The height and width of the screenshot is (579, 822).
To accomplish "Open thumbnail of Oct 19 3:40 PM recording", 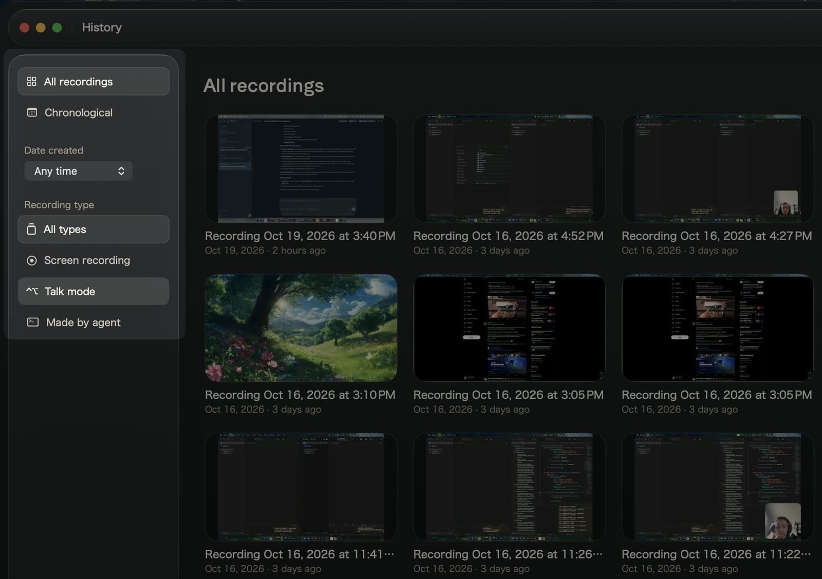I will point(301,168).
